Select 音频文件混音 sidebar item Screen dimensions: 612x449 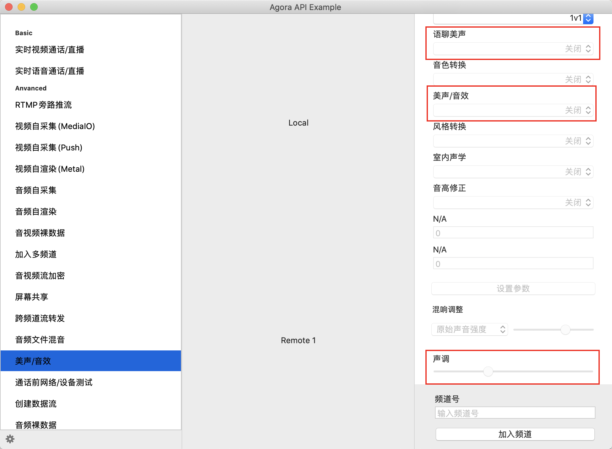coord(40,339)
